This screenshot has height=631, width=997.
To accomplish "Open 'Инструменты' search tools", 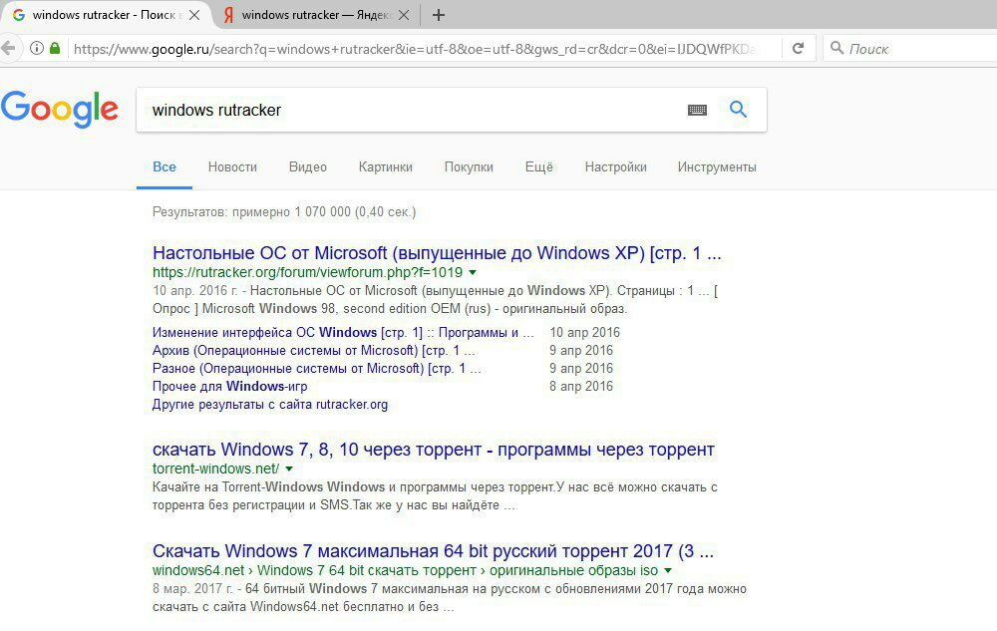I will click(x=717, y=167).
